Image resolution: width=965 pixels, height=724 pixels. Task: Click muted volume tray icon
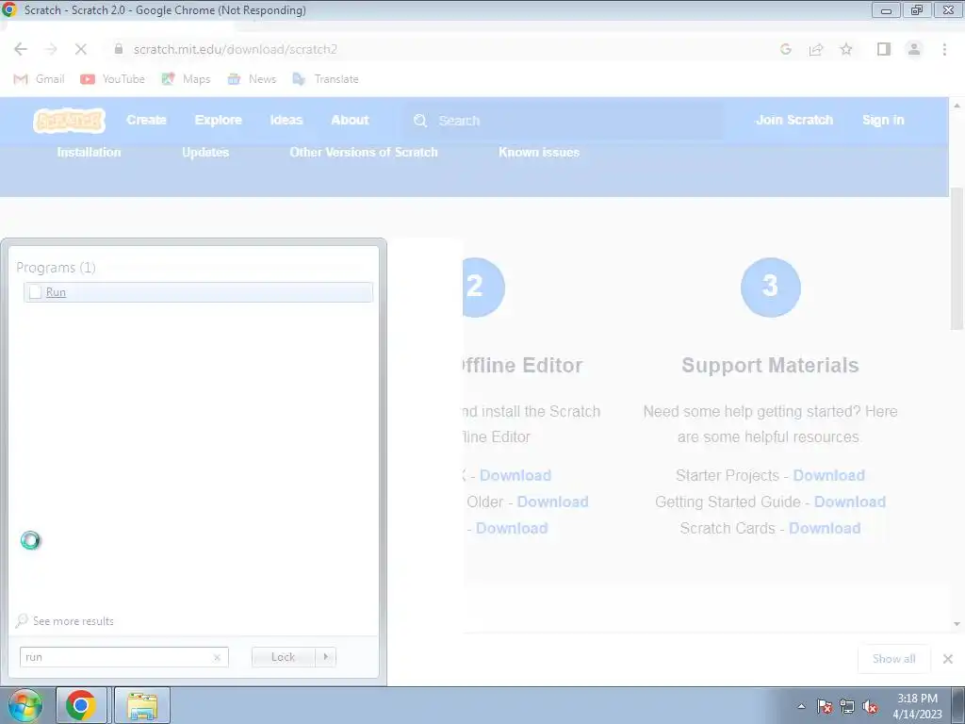[x=870, y=707]
